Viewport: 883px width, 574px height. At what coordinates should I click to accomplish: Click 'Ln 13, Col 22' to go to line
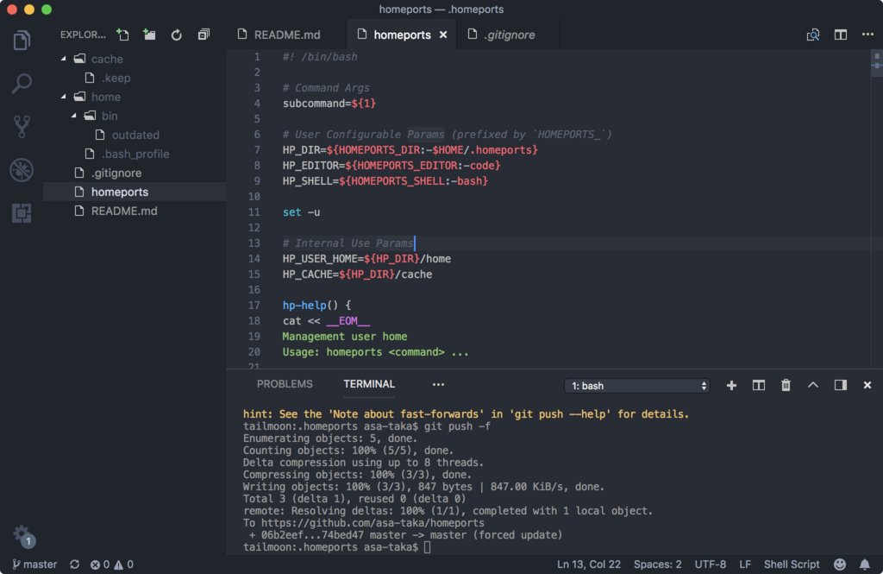pyautogui.click(x=591, y=564)
